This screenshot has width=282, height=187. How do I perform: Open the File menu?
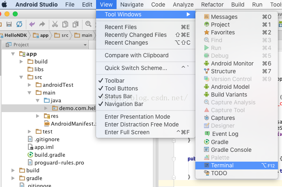click(70, 5)
